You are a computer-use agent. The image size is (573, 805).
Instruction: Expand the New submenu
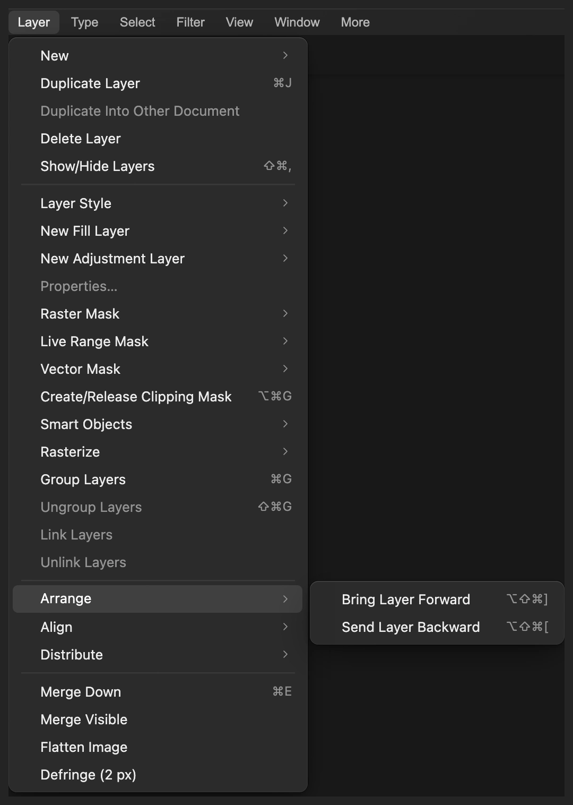(158, 56)
